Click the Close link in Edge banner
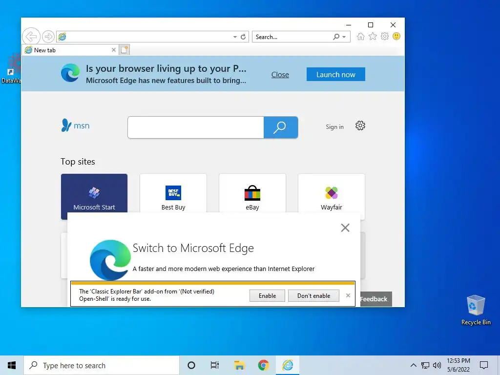Image resolution: width=500 pixels, height=375 pixels. (x=280, y=75)
